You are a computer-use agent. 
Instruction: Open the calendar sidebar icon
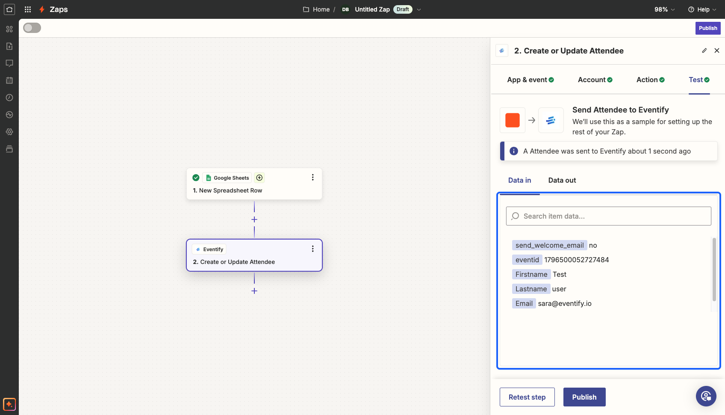[x=9, y=80]
